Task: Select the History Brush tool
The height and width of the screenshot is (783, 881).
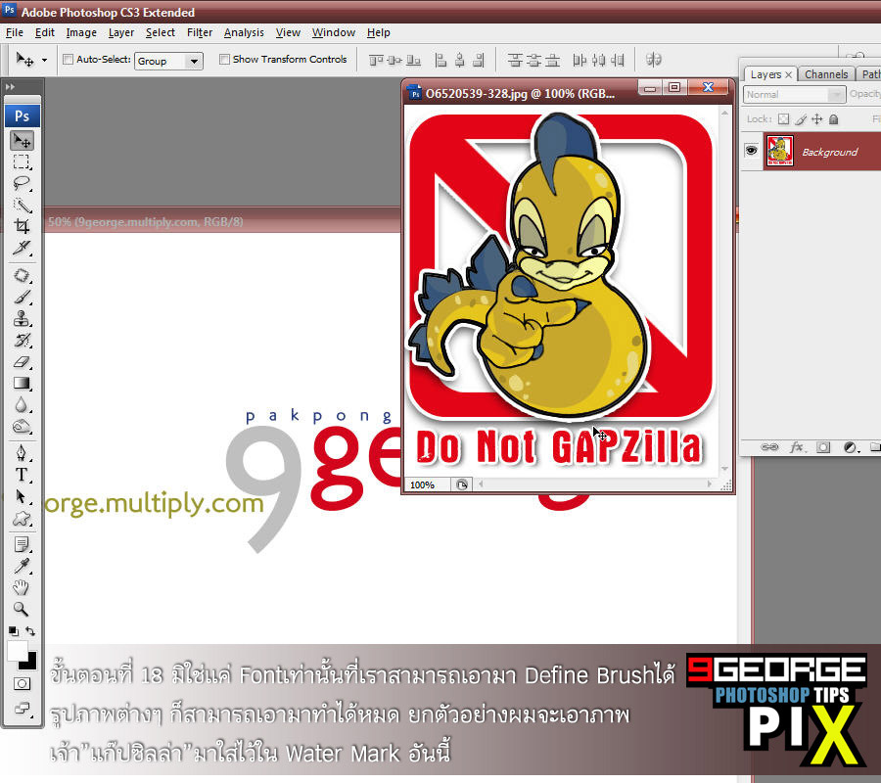Action: coord(22,340)
